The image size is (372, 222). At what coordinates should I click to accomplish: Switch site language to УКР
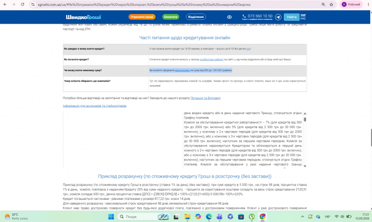[x=303, y=15]
